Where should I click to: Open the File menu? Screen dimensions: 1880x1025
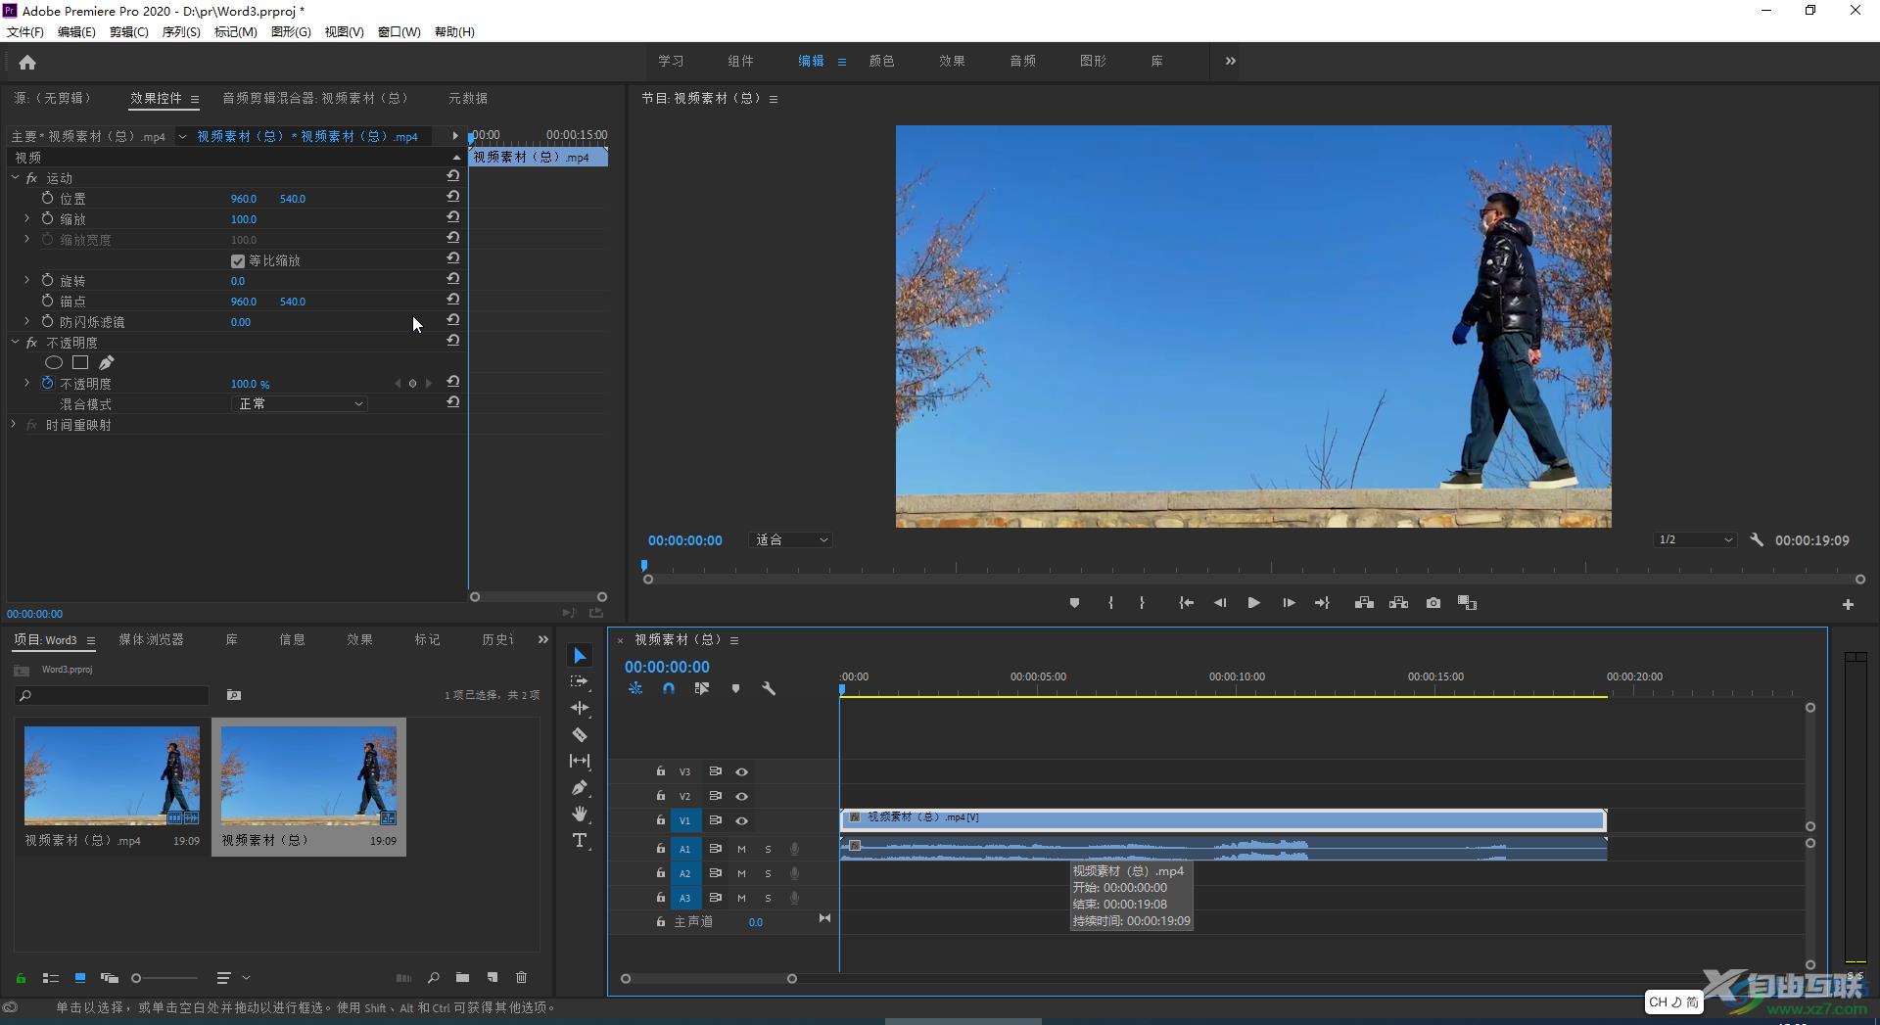point(25,31)
